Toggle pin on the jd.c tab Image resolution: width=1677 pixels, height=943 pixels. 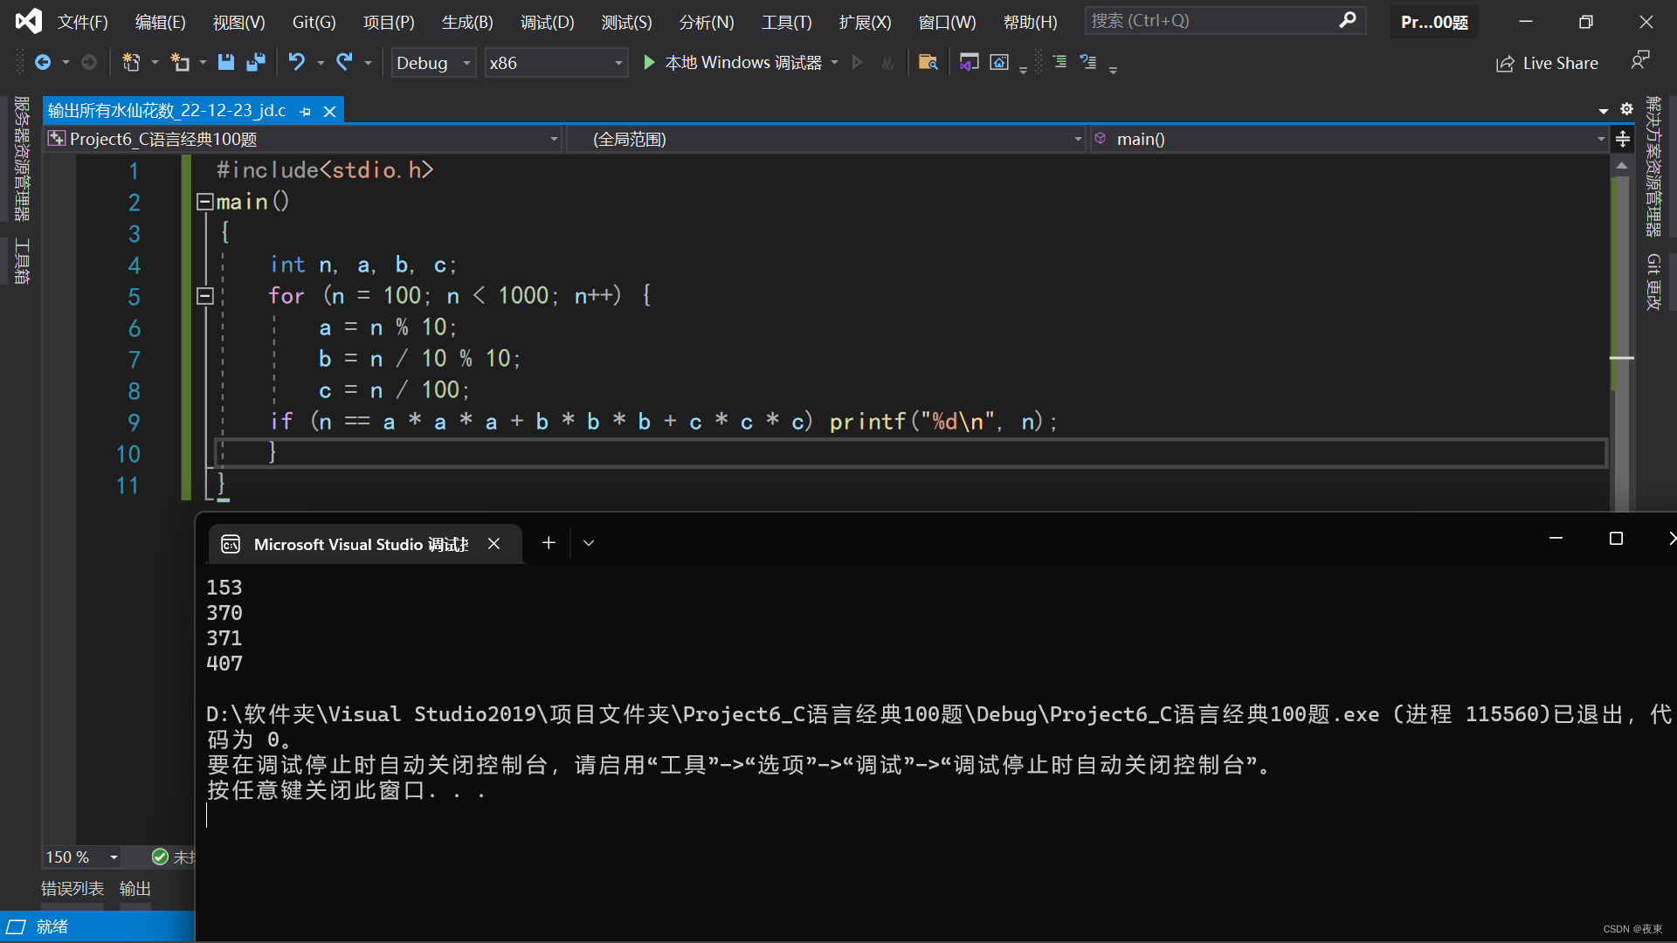click(305, 112)
